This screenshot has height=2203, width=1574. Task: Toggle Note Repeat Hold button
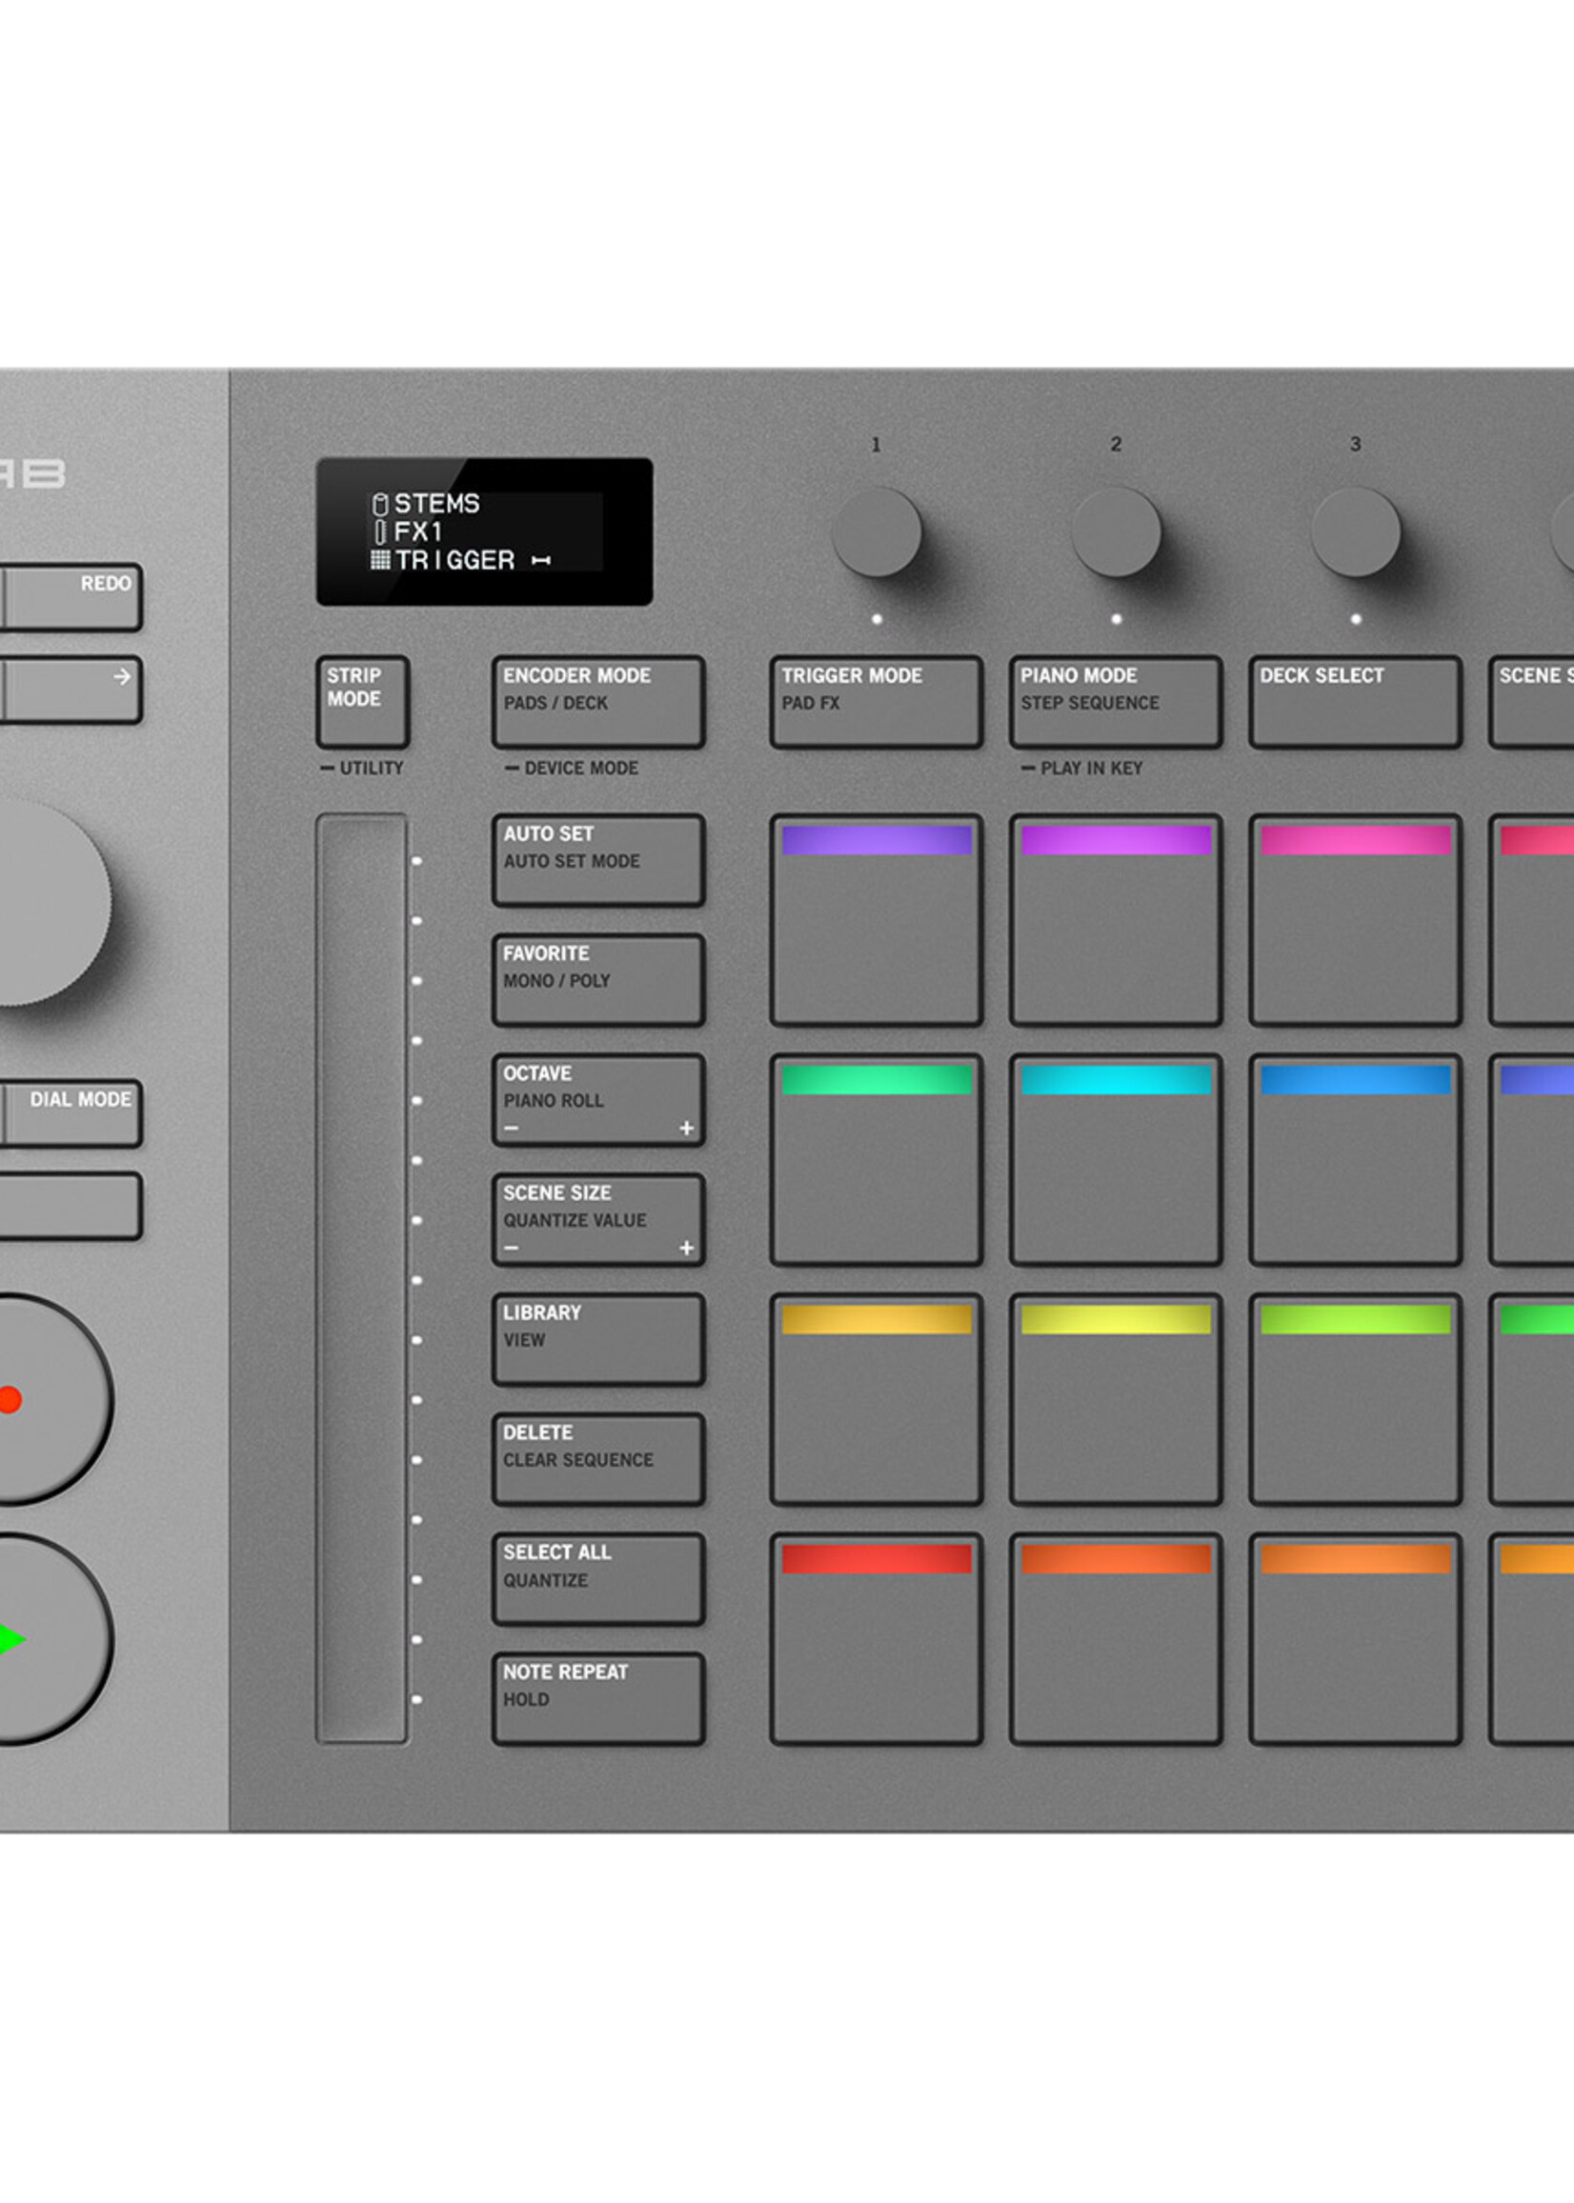[598, 1699]
